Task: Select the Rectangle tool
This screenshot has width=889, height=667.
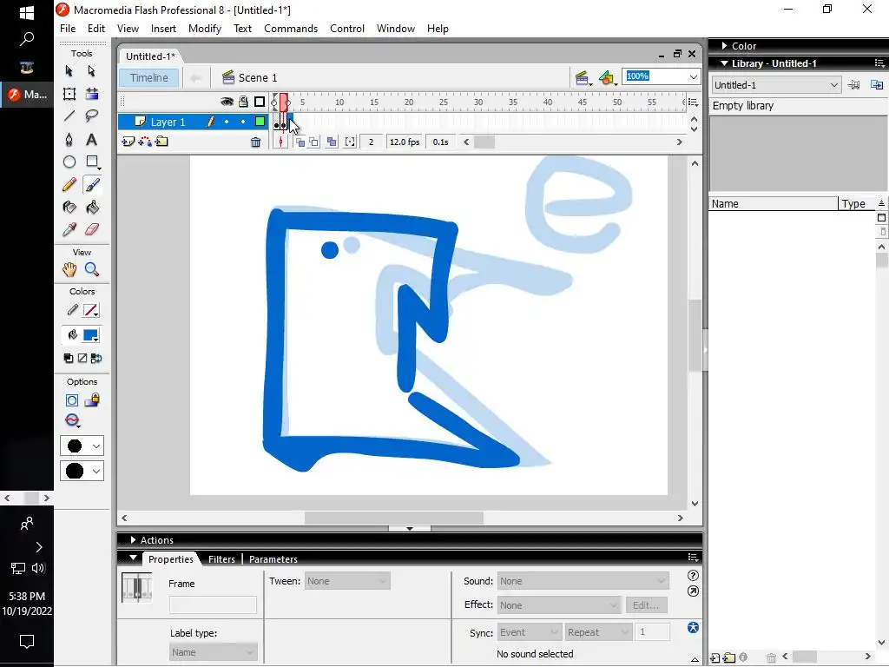Action: click(x=92, y=162)
